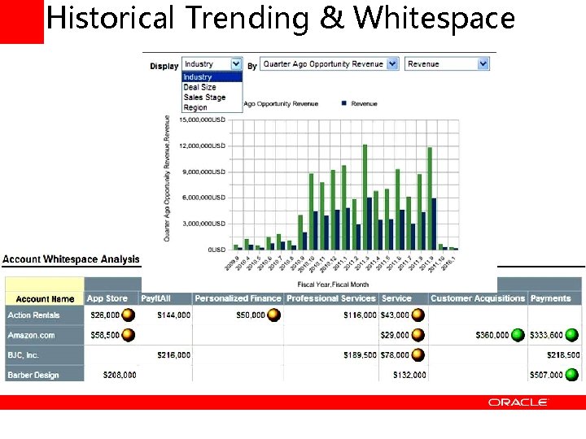Viewport: 586px width, 439px height.
Task: Open the Quarter Ago Opportunity Revenue dropdown
Action: point(330,64)
